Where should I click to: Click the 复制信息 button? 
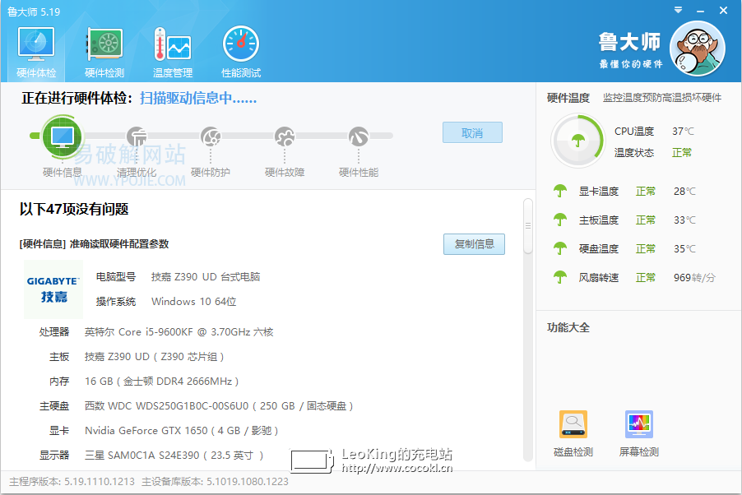[474, 244]
